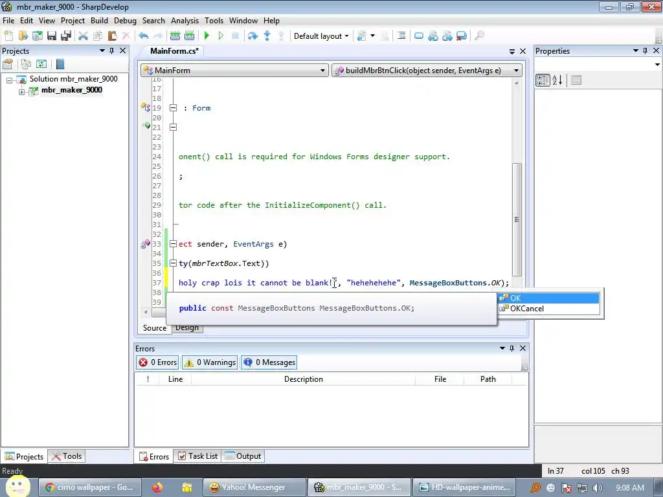Click the Undo arrow icon

point(143,36)
